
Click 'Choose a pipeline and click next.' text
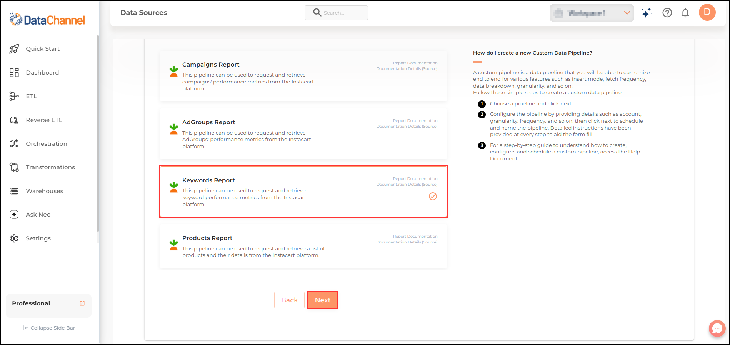[531, 104]
